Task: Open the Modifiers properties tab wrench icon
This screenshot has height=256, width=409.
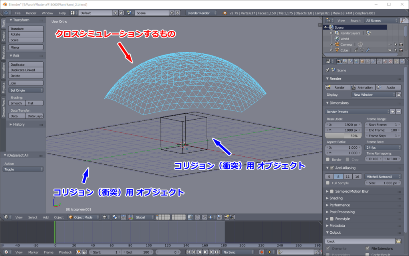Action: pyautogui.click(x=373, y=61)
